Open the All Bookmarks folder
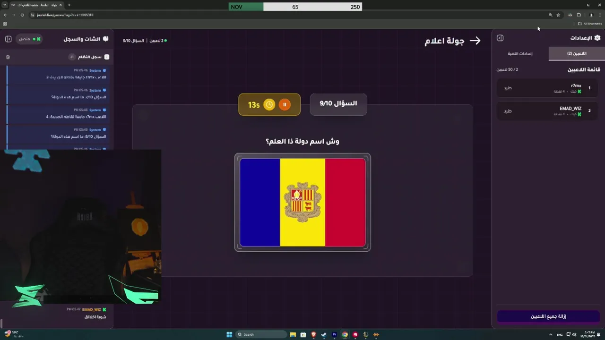This screenshot has height=340, width=605. point(590,24)
